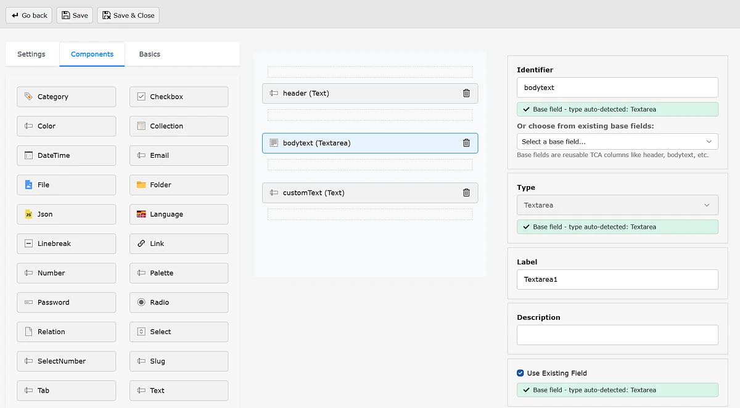Insert a Link component
This screenshot has height=408, width=740.
tap(179, 243)
